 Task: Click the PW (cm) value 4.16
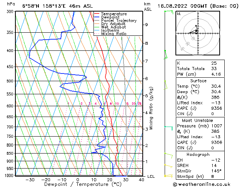tap(216, 74)
